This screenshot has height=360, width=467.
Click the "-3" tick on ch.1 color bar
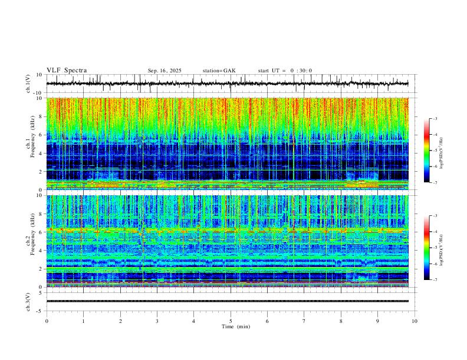[x=435, y=118]
